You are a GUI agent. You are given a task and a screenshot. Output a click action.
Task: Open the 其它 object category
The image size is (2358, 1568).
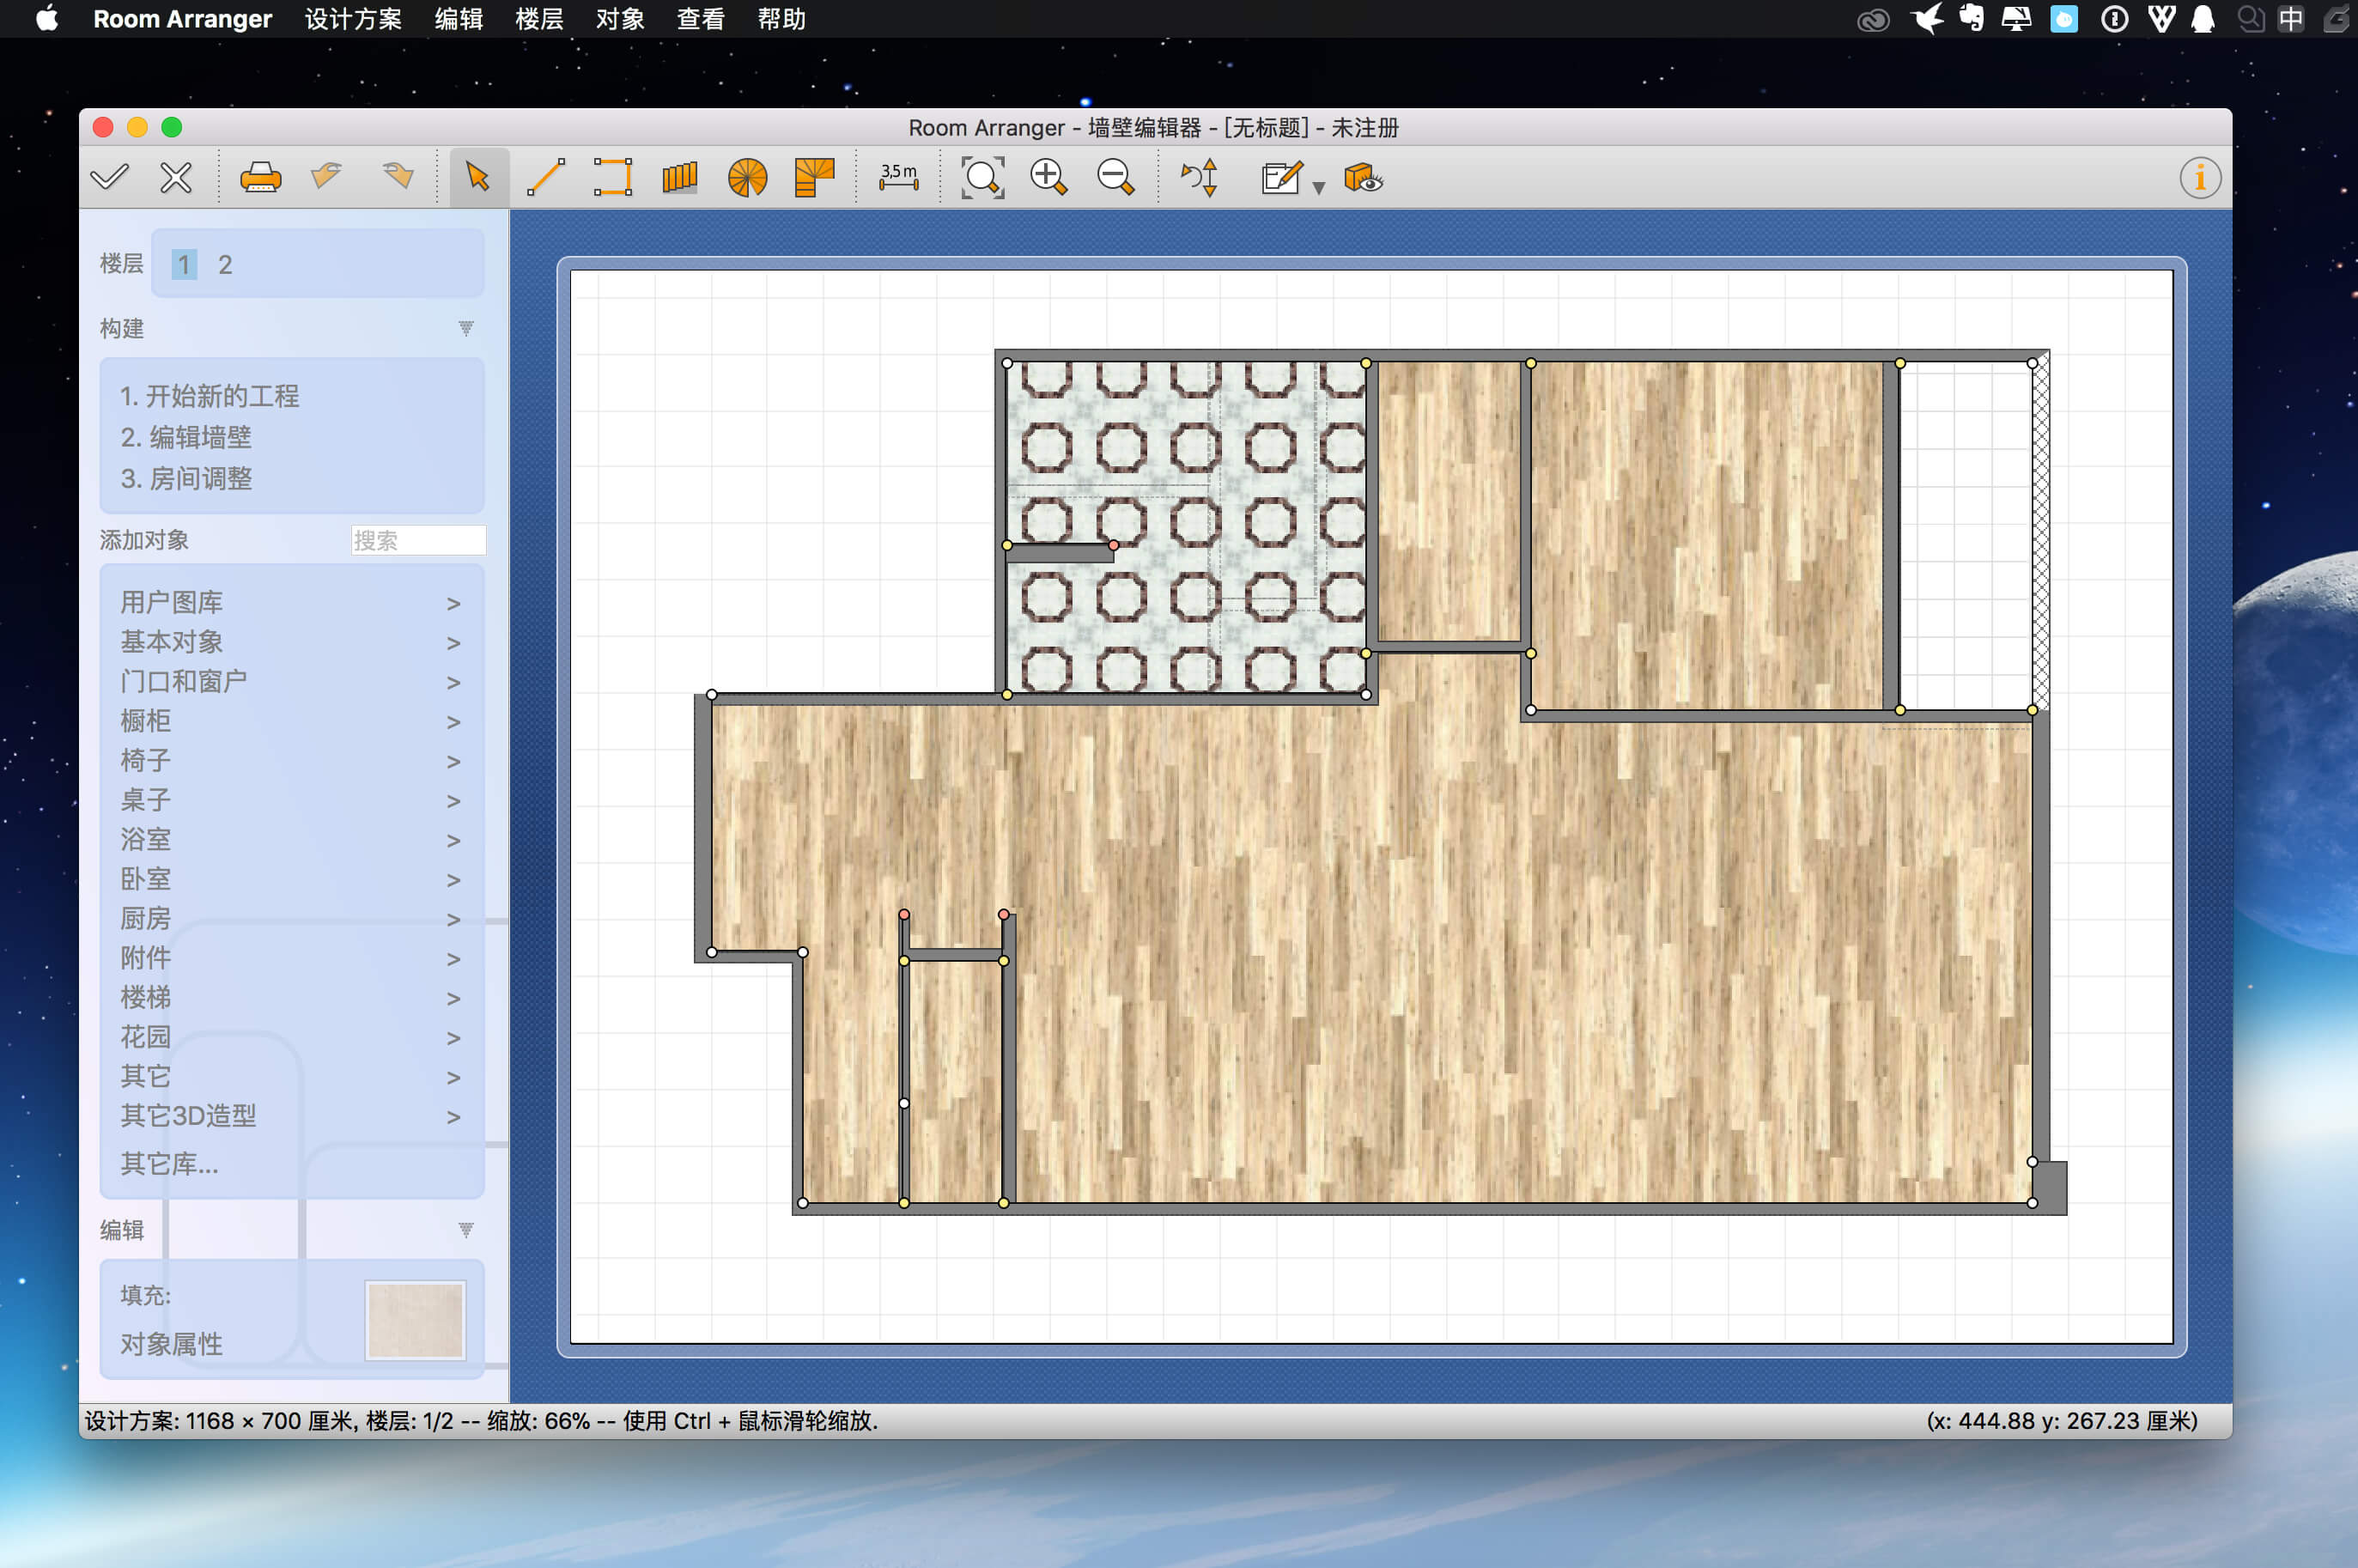291,1076
